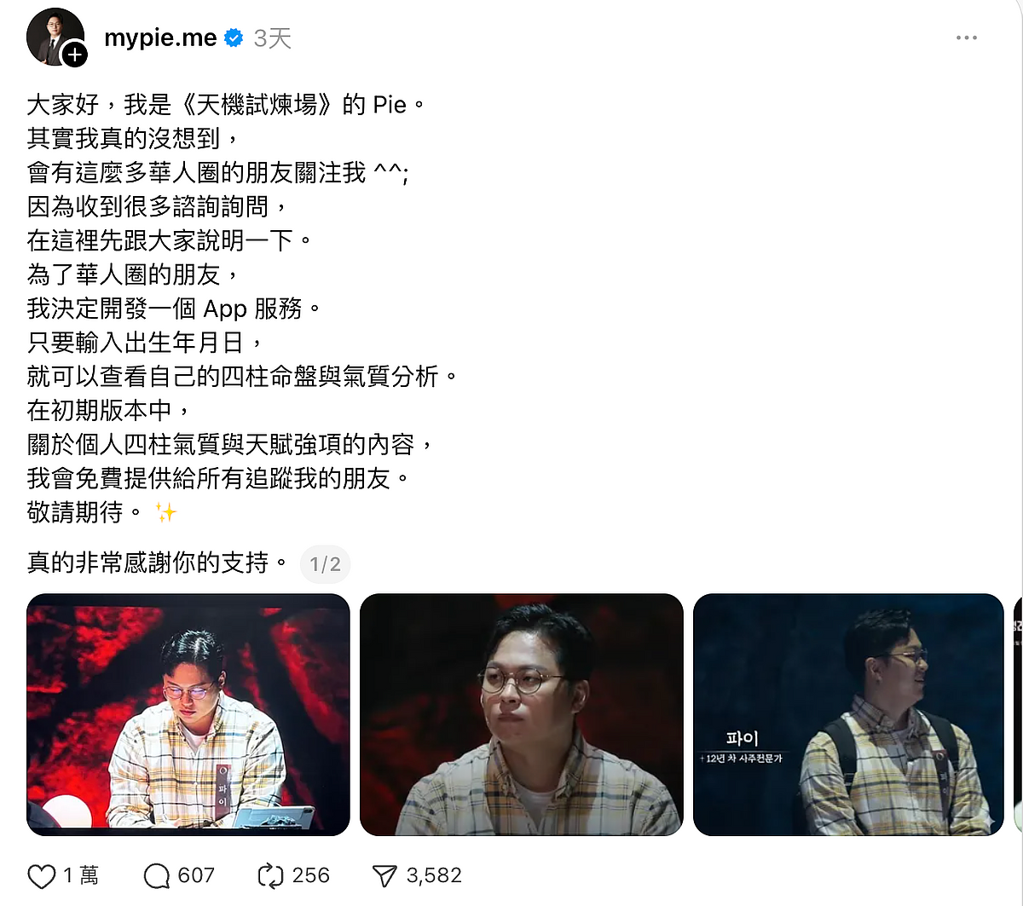Open photo of man reading at tablet

(x=188, y=714)
